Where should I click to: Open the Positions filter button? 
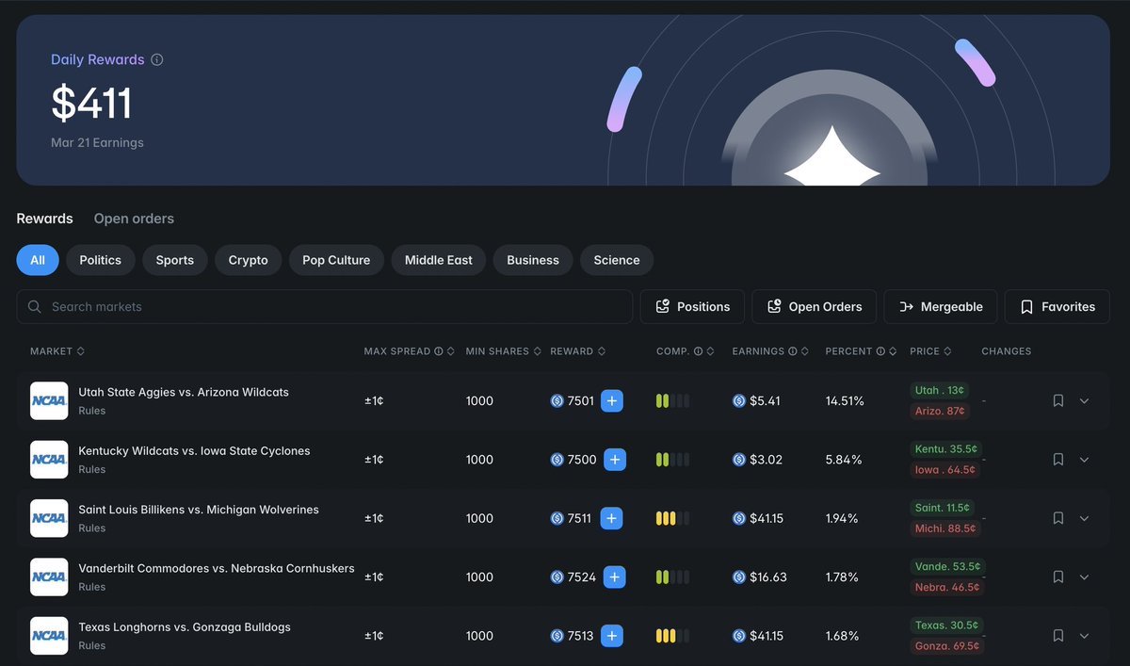click(692, 306)
